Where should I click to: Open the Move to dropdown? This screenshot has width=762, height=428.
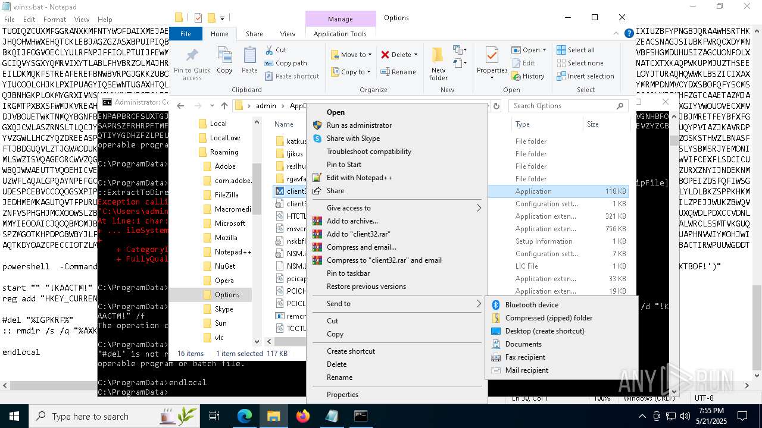351,55
